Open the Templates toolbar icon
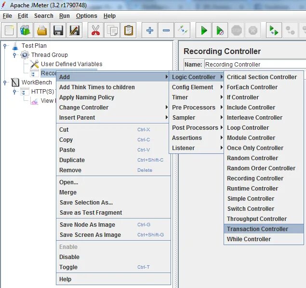This screenshot has width=306, height=288. pos(25,30)
